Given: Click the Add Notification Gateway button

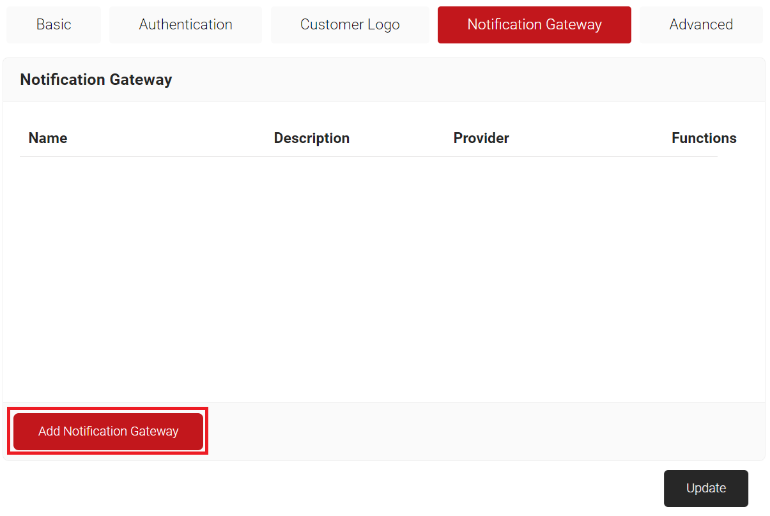Looking at the screenshot, I should [x=108, y=432].
